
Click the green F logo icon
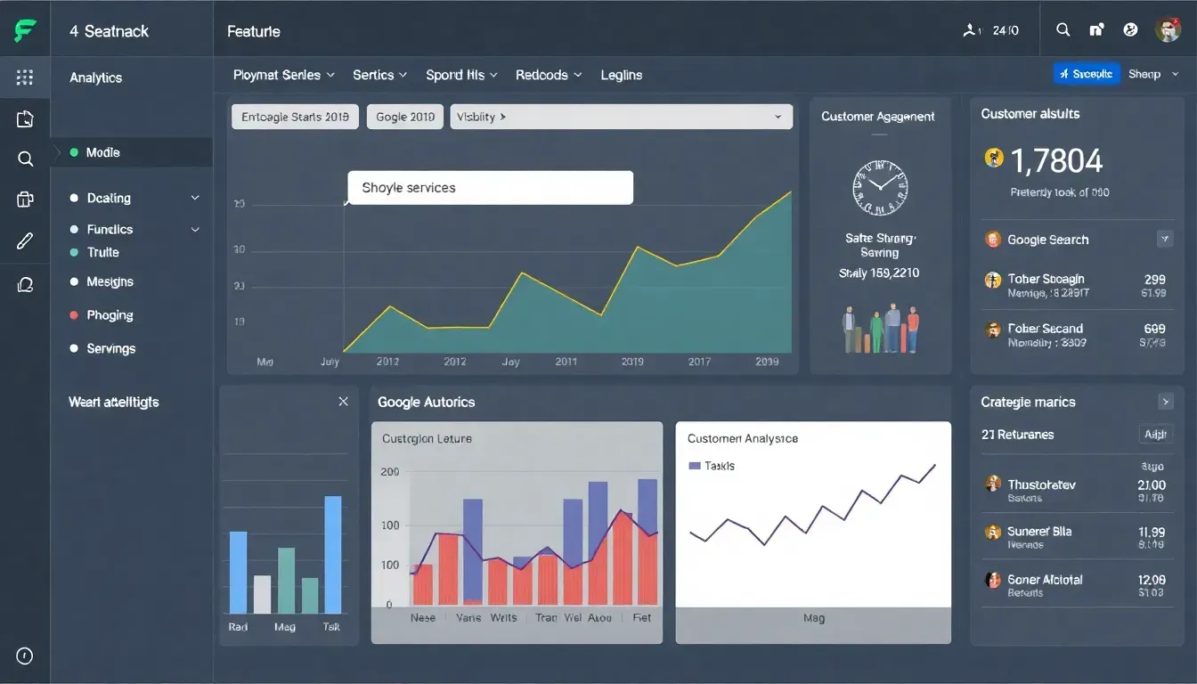coord(25,31)
